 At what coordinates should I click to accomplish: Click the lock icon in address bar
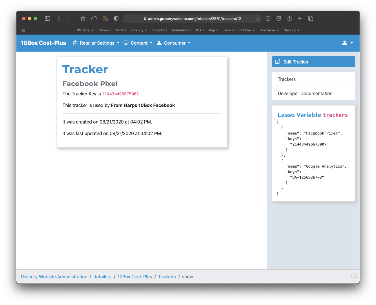tap(145, 19)
